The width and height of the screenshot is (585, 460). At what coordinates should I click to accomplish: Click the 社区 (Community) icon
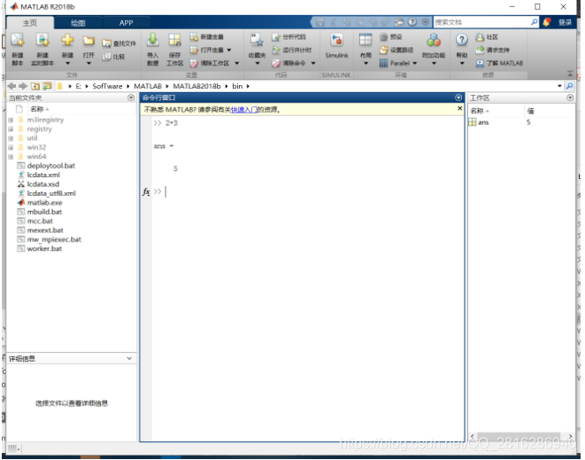pyautogui.click(x=481, y=37)
